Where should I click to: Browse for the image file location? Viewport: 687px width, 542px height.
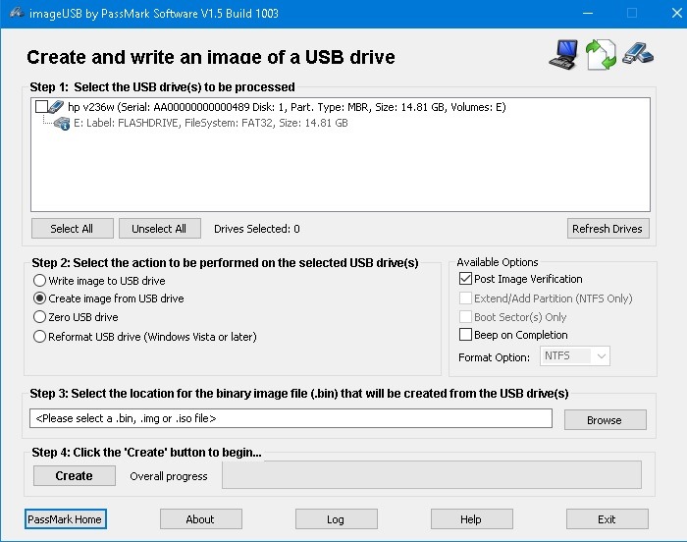point(606,420)
